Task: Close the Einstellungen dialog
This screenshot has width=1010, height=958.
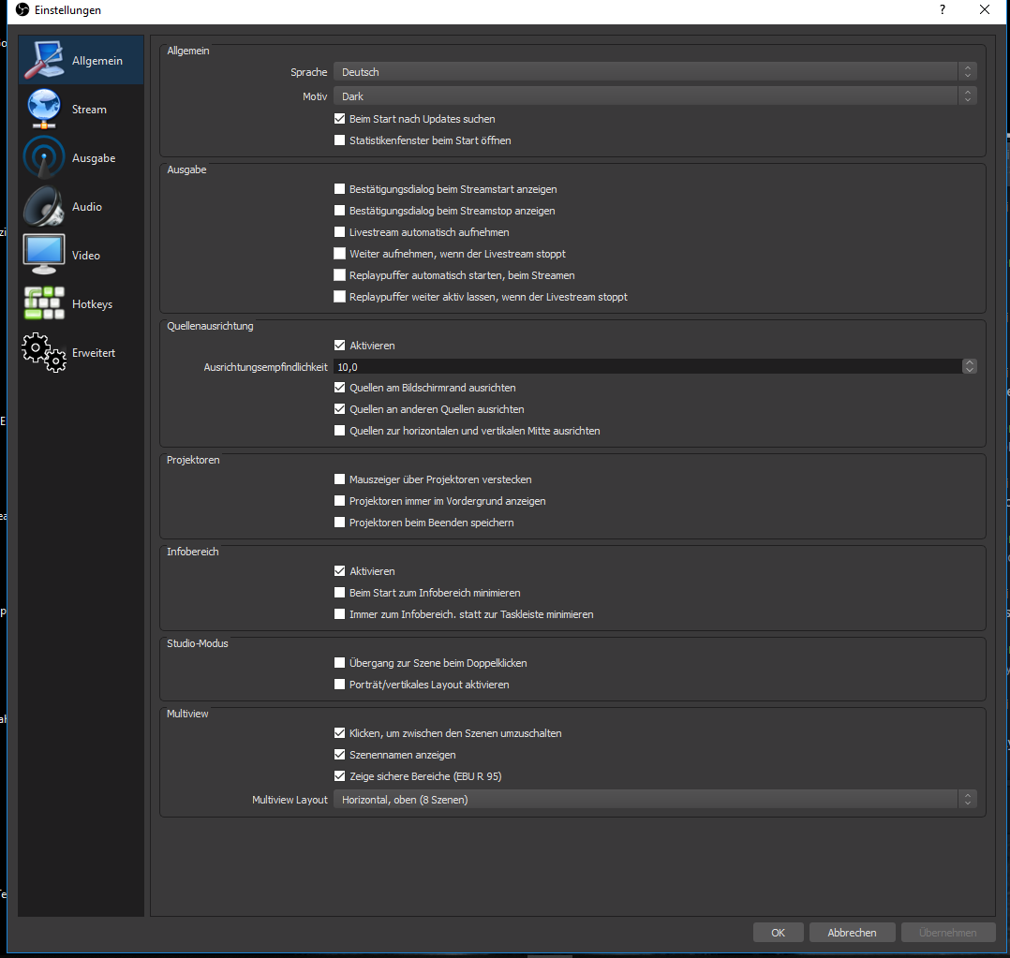Action: (x=984, y=9)
